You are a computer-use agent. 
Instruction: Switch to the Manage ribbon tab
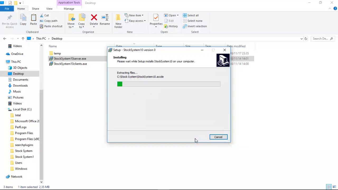pos(69,9)
